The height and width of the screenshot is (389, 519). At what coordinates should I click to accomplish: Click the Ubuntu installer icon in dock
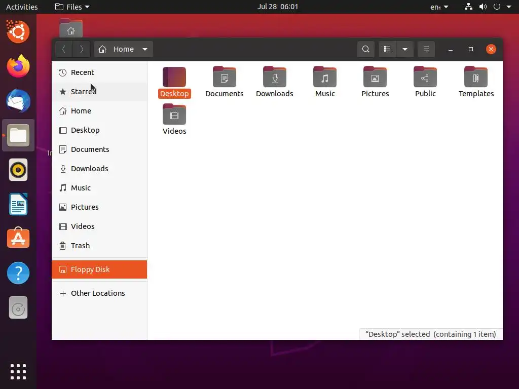(18, 32)
